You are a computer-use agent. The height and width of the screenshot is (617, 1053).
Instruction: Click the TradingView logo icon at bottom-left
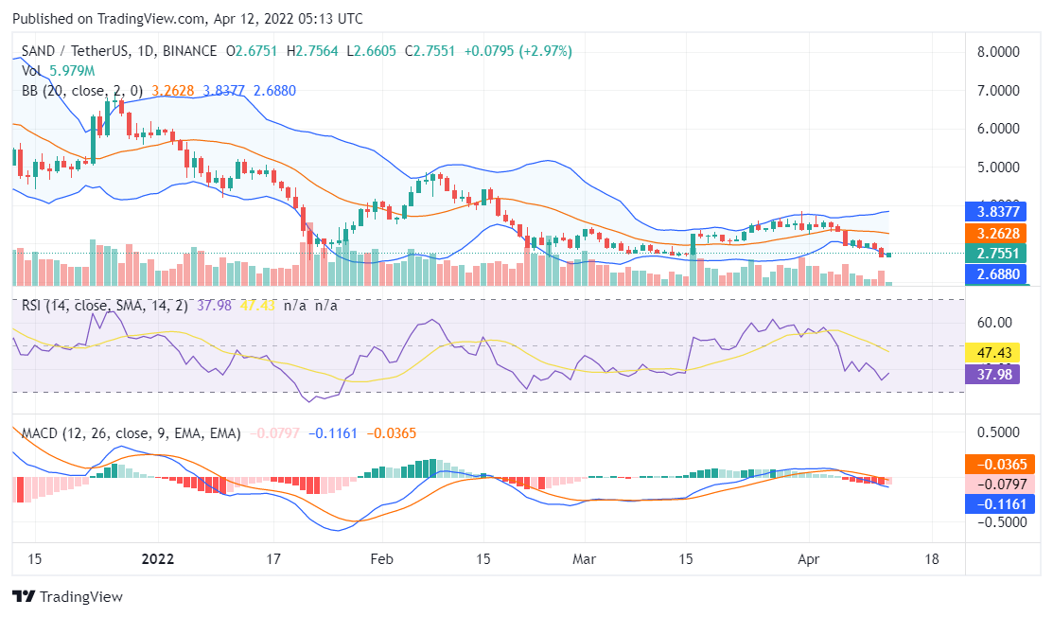click(24, 597)
